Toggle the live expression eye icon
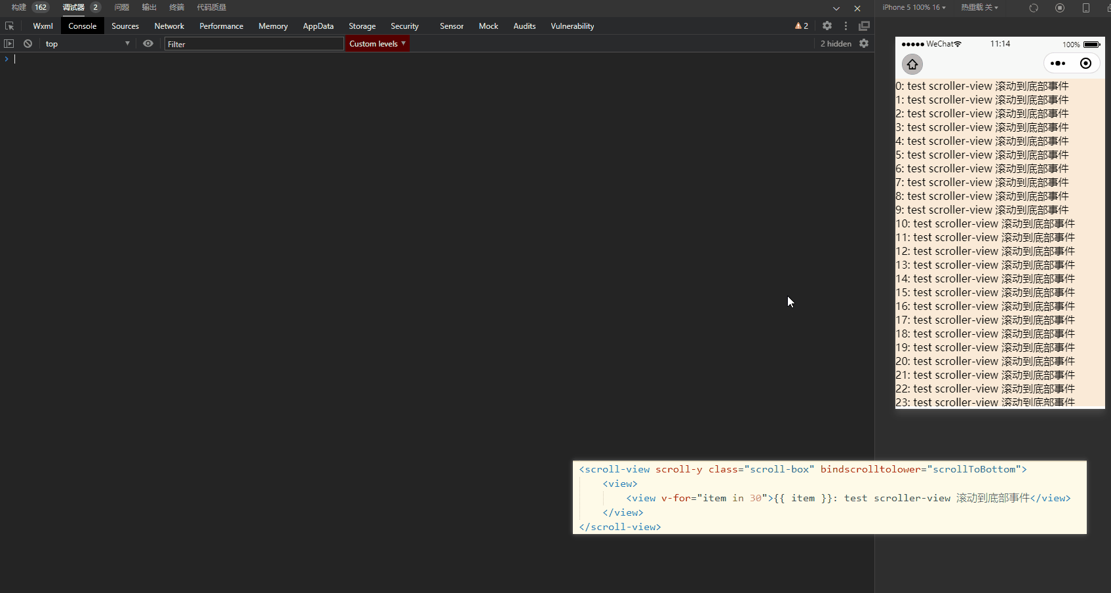Image resolution: width=1111 pixels, height=593 pixels. coord(148,44)
